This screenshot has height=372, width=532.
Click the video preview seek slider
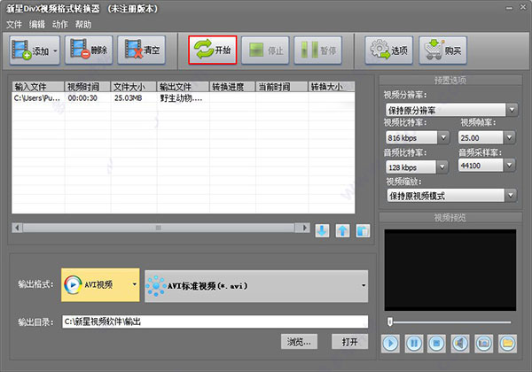tap(450, 322)
